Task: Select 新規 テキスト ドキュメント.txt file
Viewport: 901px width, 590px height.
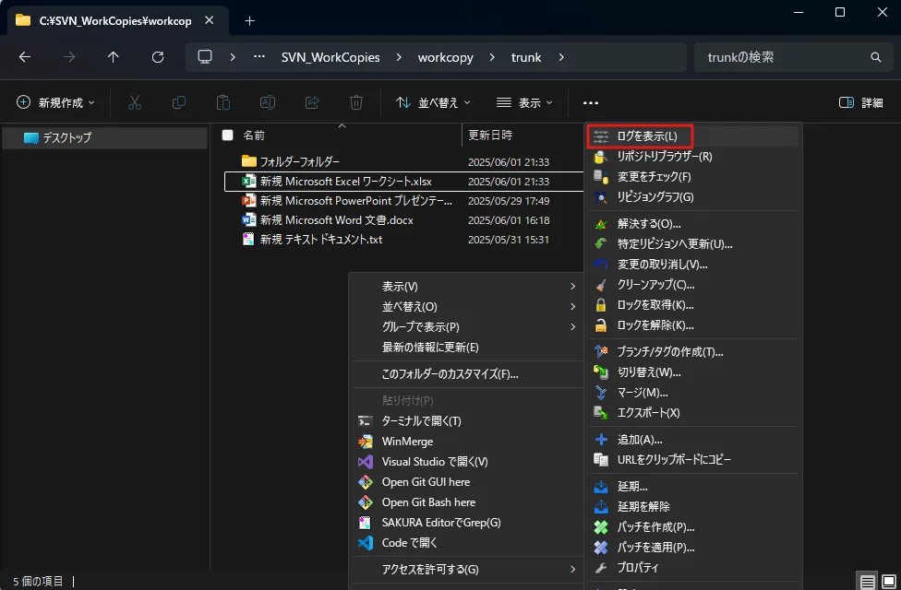Action: (x=403, y=240)
